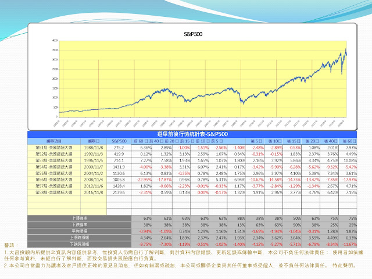The width and height of the screenshot is (372, 279).
Task: Select the 下跌時漲幅 summary row label
Action: point(80,244)
